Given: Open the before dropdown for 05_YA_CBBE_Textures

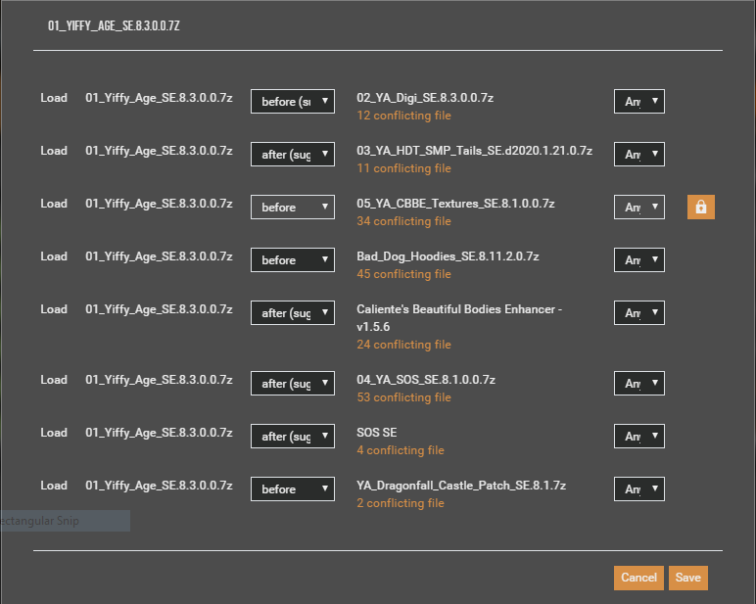Looking at the screenshot, I should coord(292,207).
